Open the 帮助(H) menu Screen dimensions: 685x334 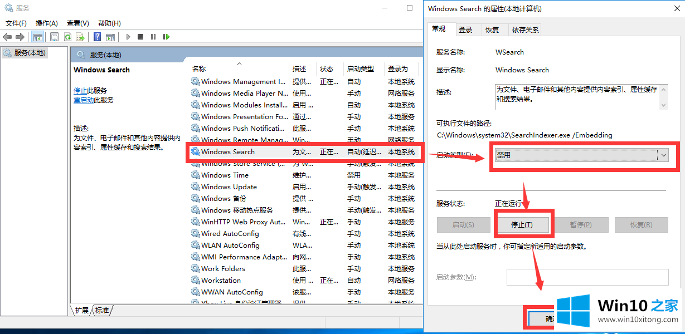coord(109,23)
